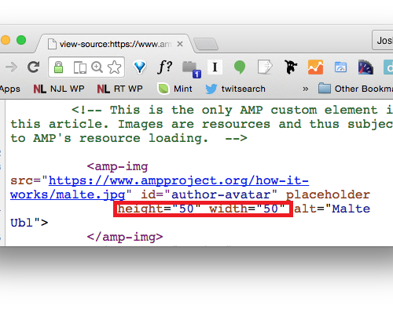Click the black ninja extension icon
393x309 pixels.
[x=291, y=67]
